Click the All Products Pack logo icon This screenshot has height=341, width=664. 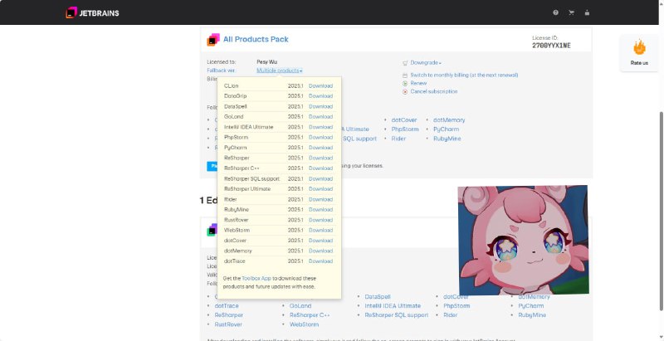pyautogui.click(x=213, y=39)
